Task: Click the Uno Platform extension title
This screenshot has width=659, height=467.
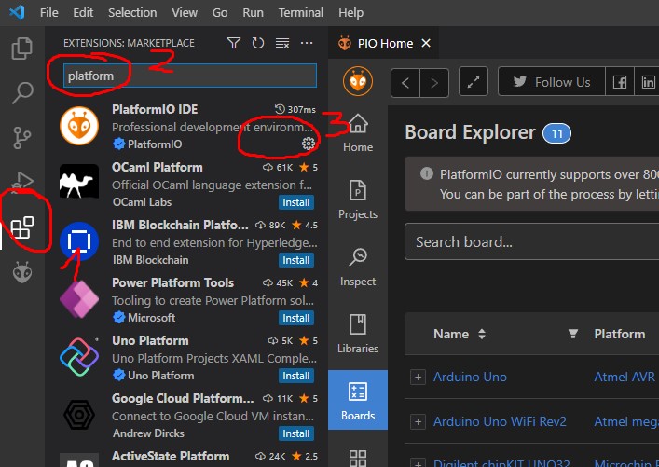Action: pos(150,340)
